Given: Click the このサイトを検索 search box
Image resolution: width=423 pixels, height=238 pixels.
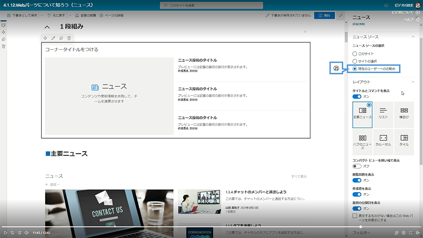Looking at the screenshot, I should point(211,5).
